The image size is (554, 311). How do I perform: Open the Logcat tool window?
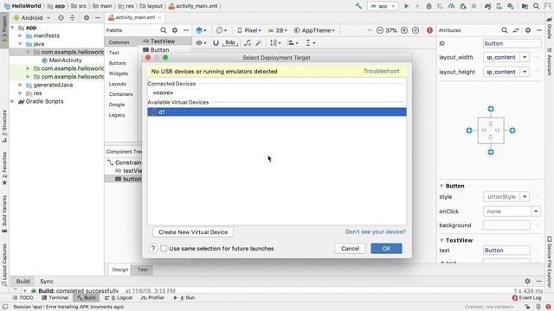point(119,298)
